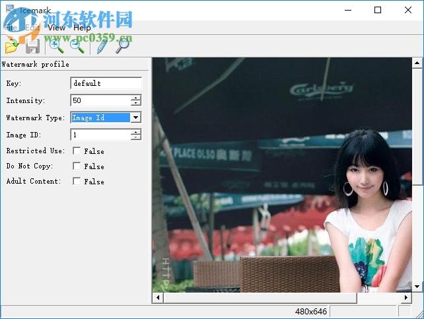Maximize the Icemark window
Viewport: 424px width, 319px height.
click(x=378, y=11)
